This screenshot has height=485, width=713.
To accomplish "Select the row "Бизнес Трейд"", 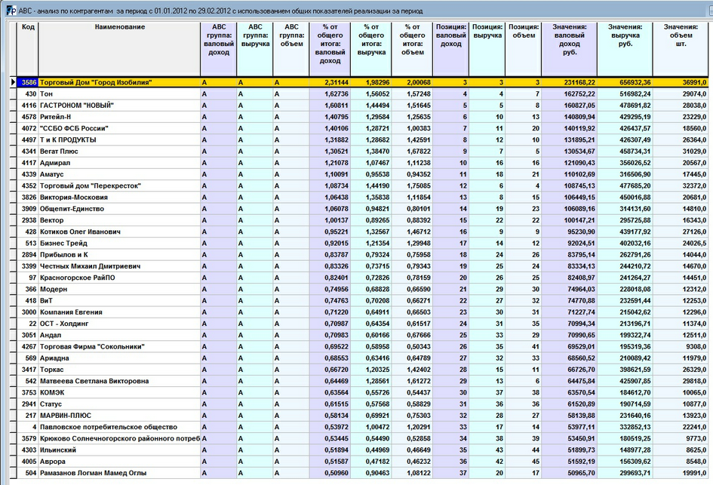I will [x=362, y=243].
